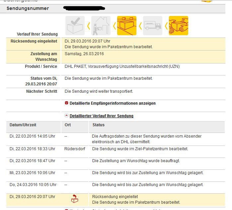Click the DHL PAKET product service text
The image size is (232, 210).
pos(122,66)
